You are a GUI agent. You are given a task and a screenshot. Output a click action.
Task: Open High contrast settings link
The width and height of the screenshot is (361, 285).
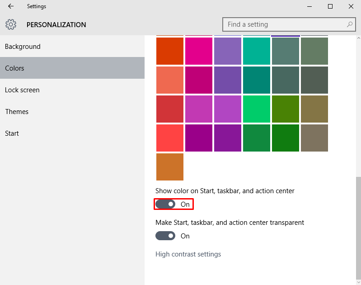click(188, 254)
